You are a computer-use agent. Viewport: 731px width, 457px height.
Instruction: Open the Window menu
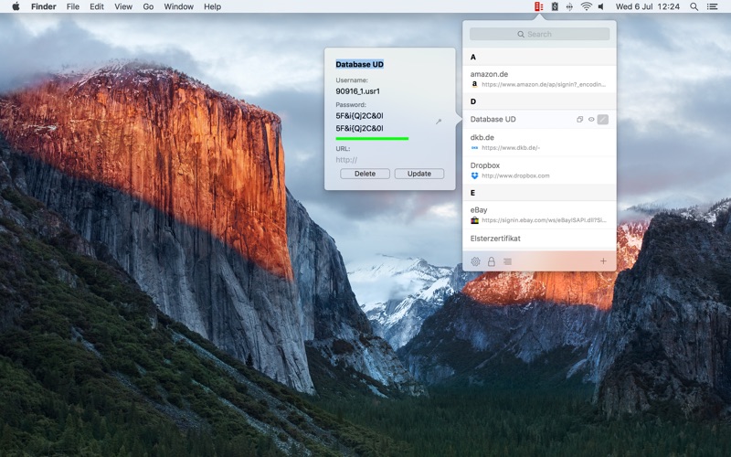click(x=178, y=6)
